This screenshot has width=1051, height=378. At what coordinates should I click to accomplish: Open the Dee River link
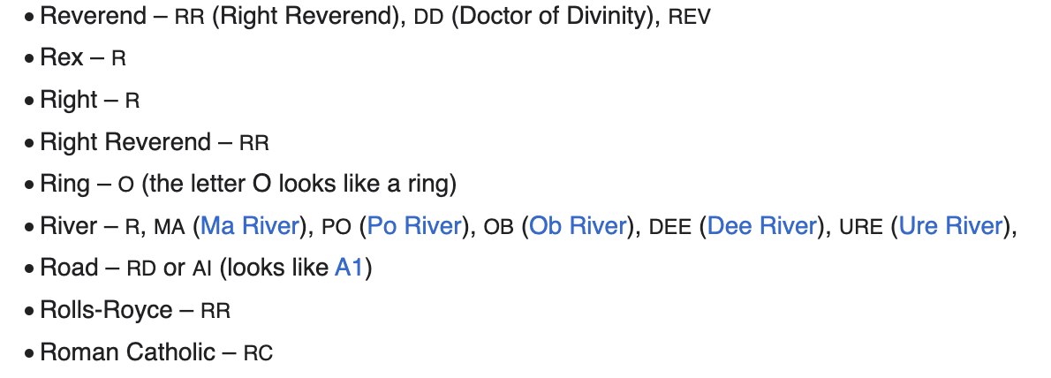761,226
